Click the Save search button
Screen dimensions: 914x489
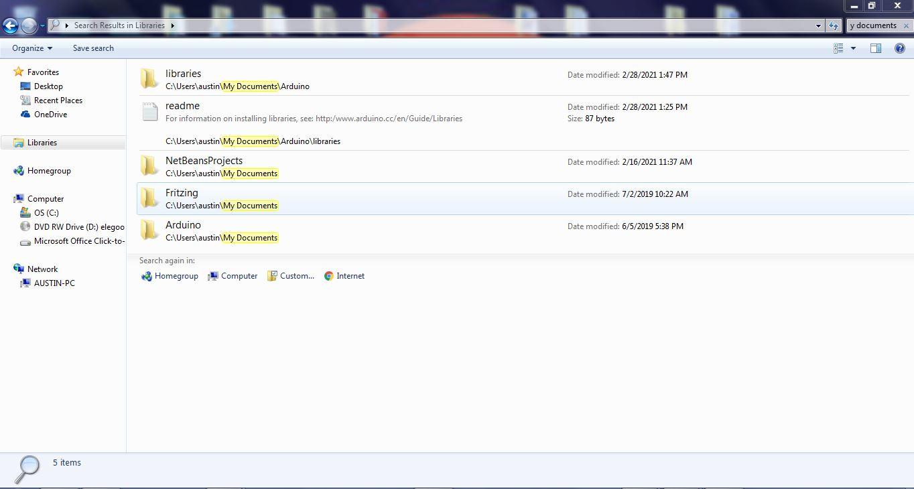click(92, 48)
